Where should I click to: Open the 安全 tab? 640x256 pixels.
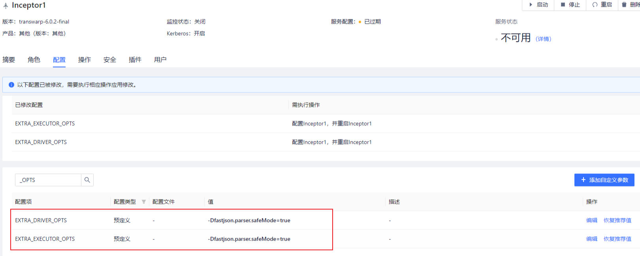point(110,60)
